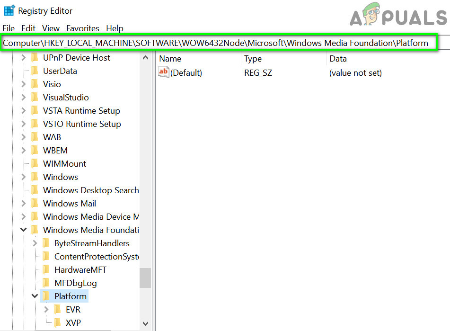This screenshot has width=450, height=331.
Task: Select the Visio folder icon
Action: point(35,84)
